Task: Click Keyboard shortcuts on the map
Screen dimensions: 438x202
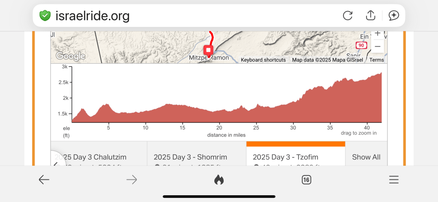Action: 263,60
